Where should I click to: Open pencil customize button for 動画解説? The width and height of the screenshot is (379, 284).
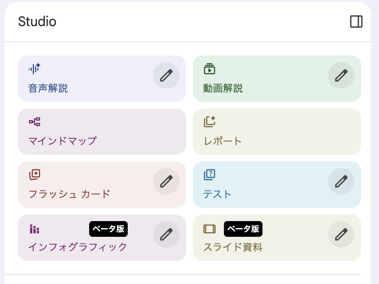341,75
